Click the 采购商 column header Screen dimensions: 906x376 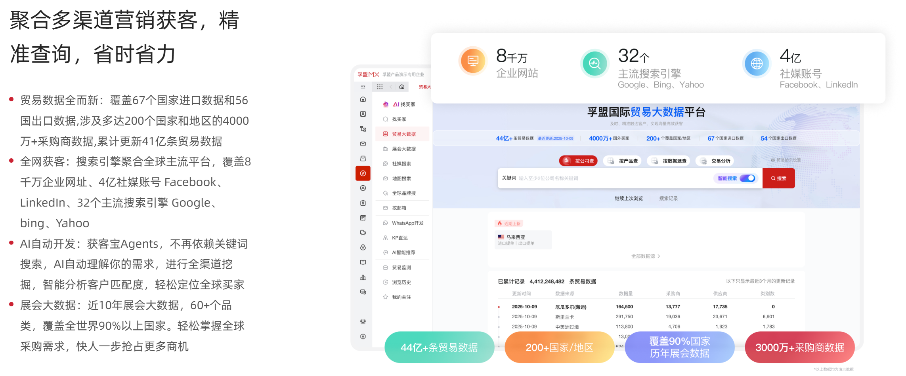click(x=673, y=294)
